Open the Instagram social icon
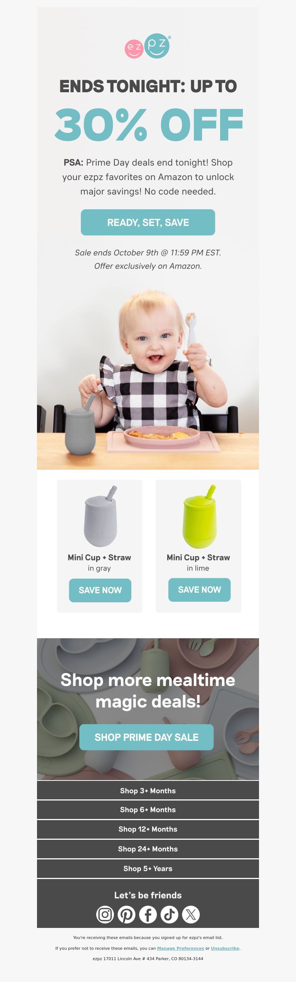 pos(105,915)
